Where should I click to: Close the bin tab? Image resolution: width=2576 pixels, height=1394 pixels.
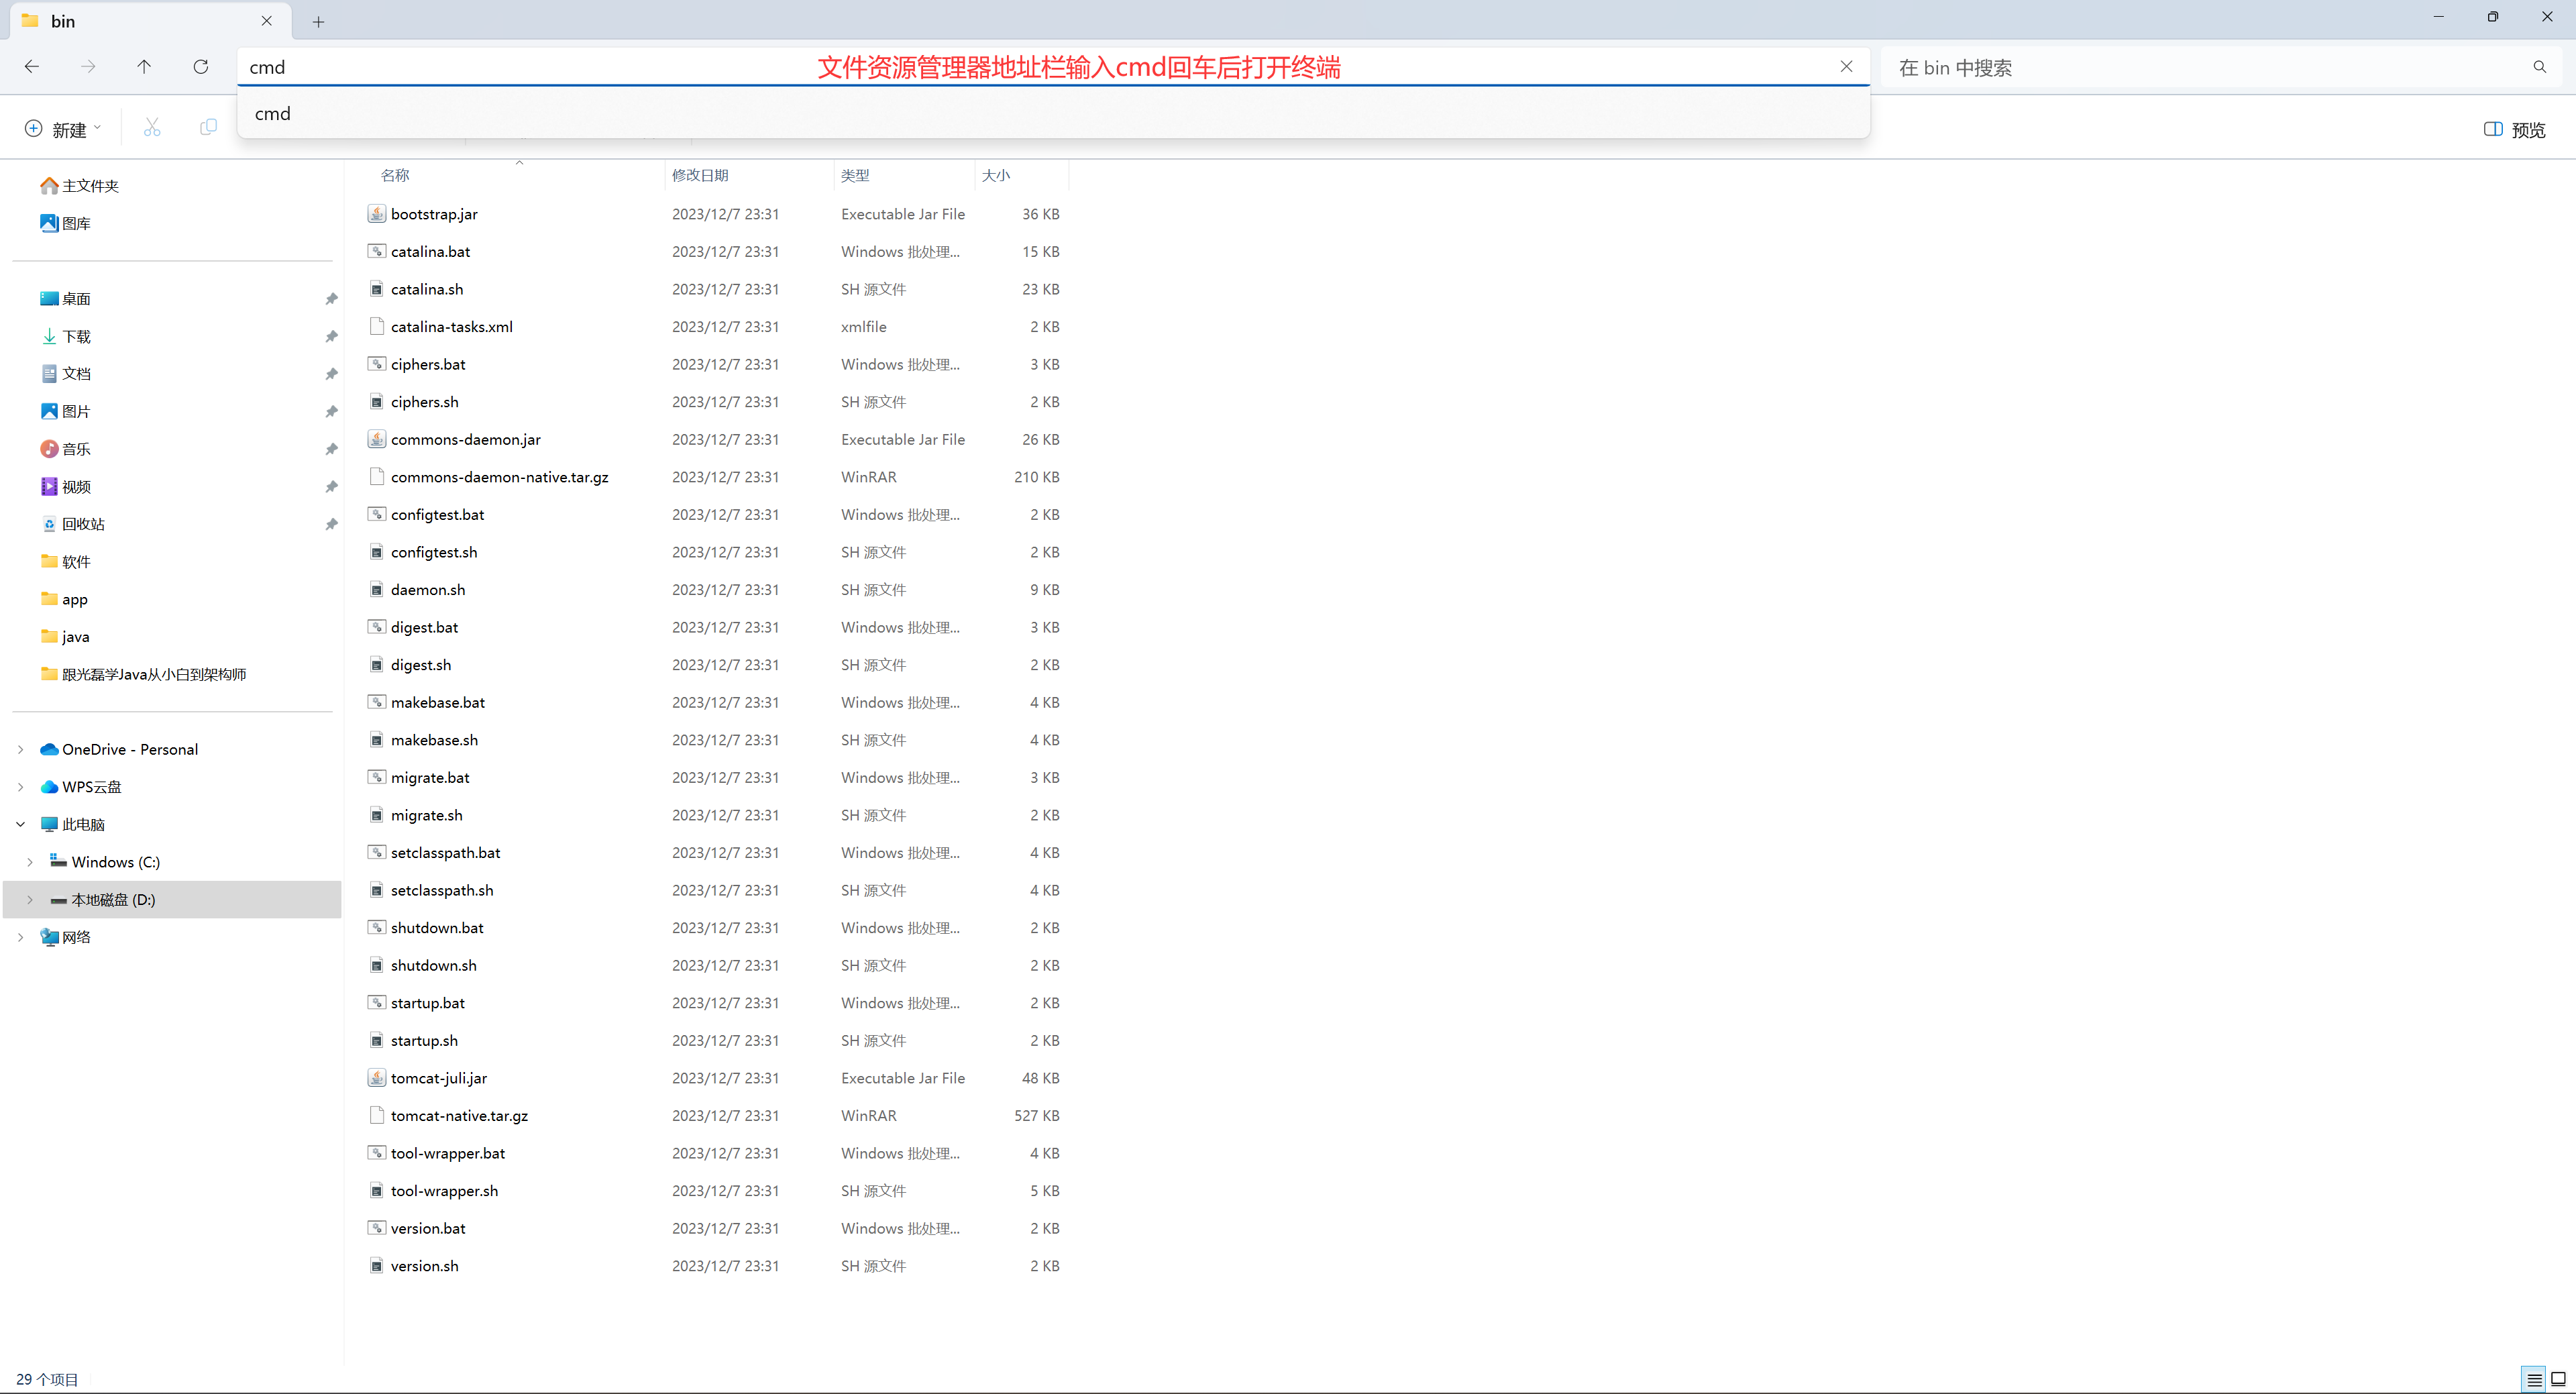[266, 21]
